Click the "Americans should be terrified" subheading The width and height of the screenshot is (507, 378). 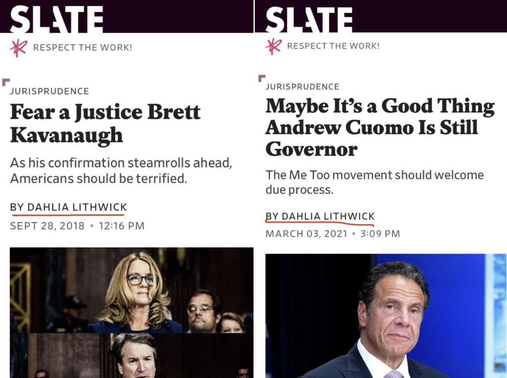tap(121, 171)
